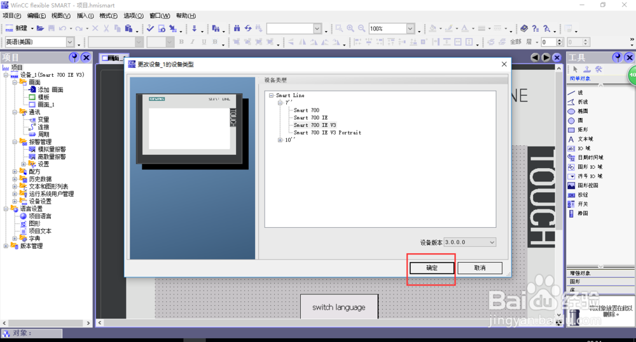The height and width of the screenshot is (342, 636).
Task: Open the 英语(美国) language dropdown
Action: [70, 42]
